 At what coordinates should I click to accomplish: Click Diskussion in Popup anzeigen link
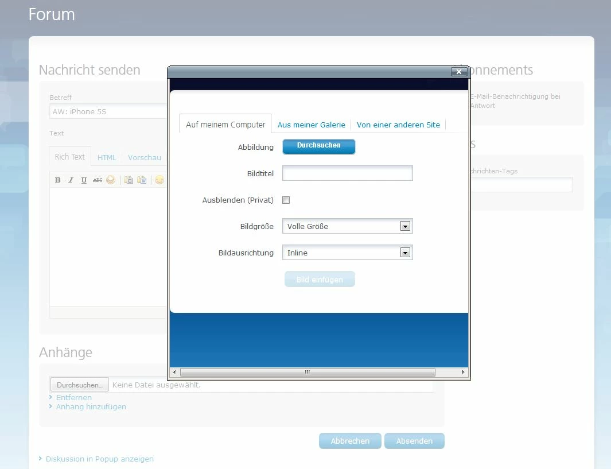click(x=100, y=459)
